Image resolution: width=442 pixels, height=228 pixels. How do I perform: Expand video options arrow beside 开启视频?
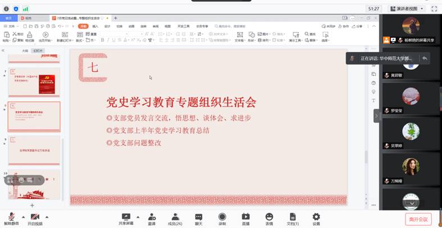(x=47, y=217)
